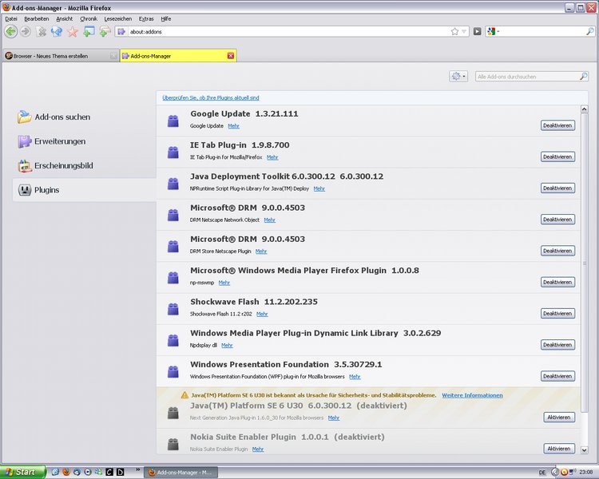The height and width of the screenshot is (479, 599).
Task: Click the yellow warning triangle icon
Action: pyautogui.click(x=184, y=395)
